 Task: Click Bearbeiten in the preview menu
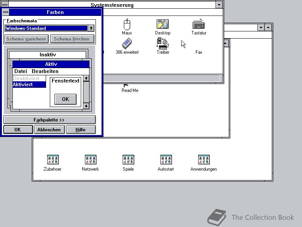(x=45, y=71)
